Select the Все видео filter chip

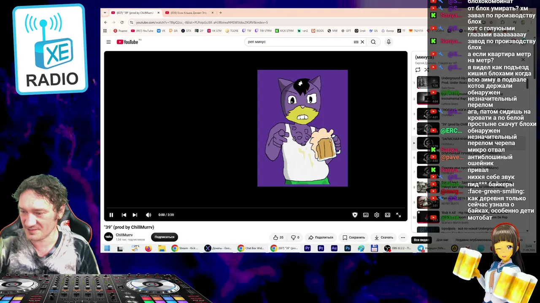[421, 240]
